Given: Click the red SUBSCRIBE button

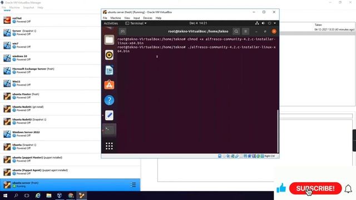Looking at the screenshot, I should [x=315, y=188].
